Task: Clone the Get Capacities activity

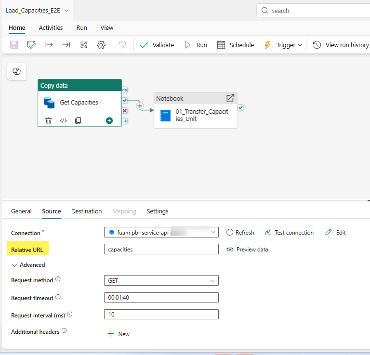Action: (78, 120)
